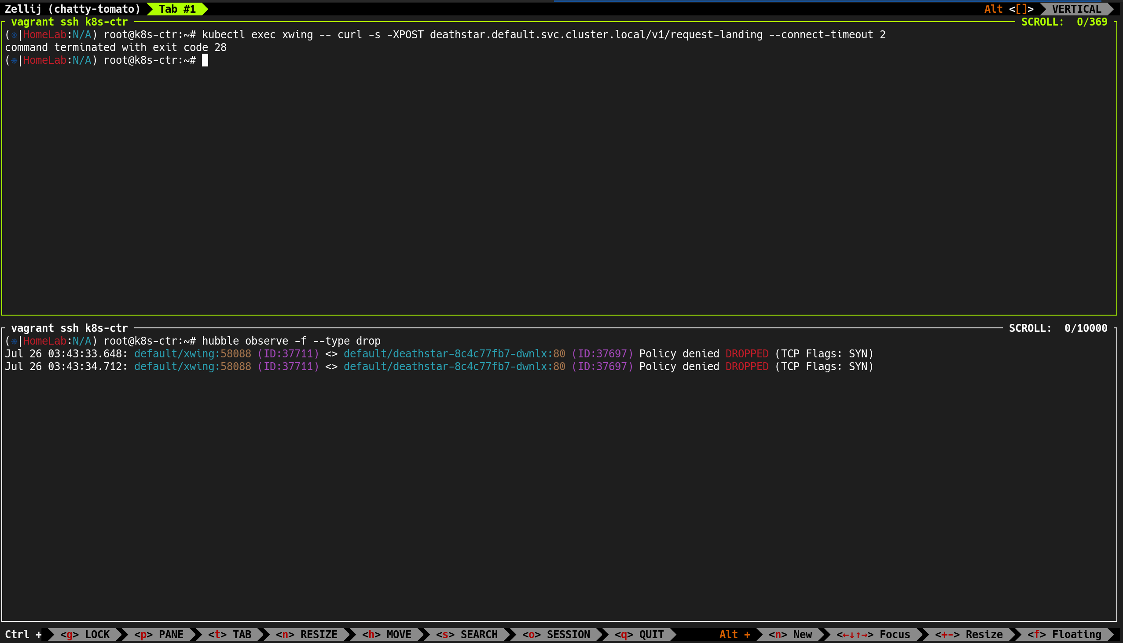Click the VERTICAL layout indicator
The height and width of the screenshot is (643, 1123).
pos(1076,9)
